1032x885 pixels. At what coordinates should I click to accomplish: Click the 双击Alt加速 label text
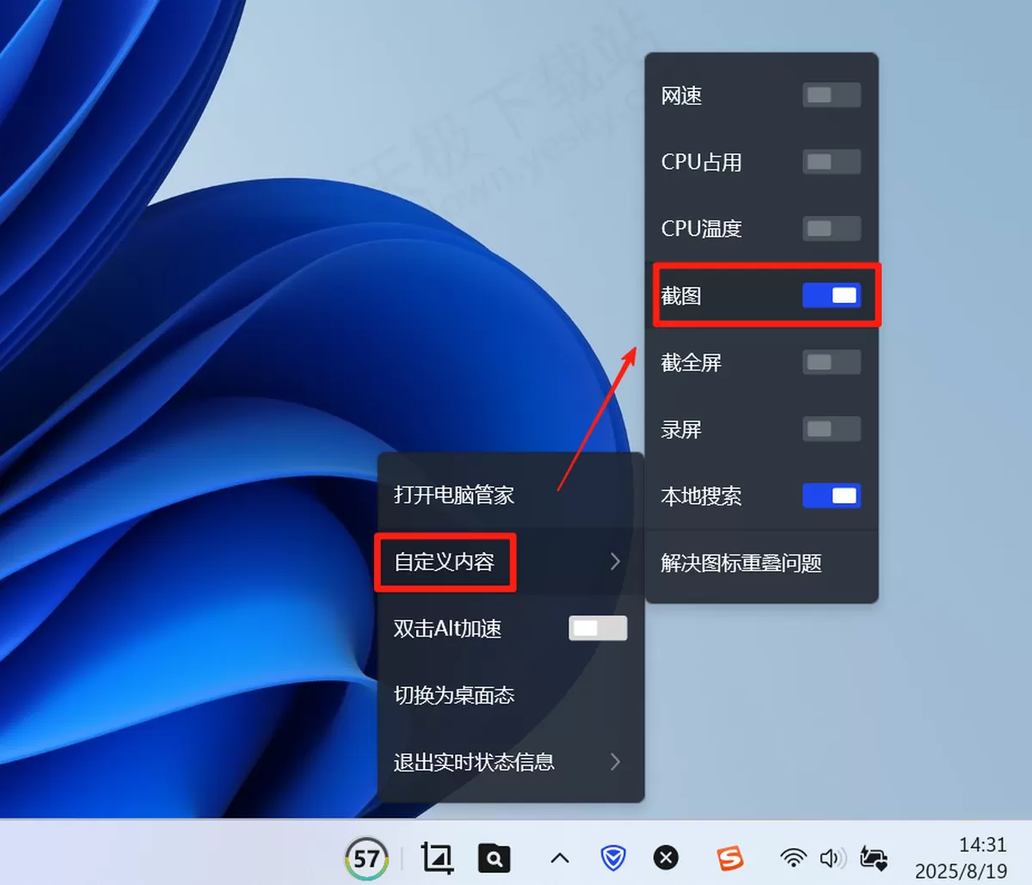[447, 629]
